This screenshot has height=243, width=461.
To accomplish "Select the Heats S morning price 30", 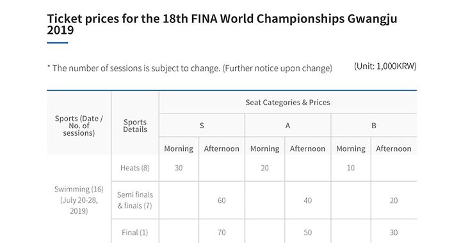I will (x=179, y=168).
